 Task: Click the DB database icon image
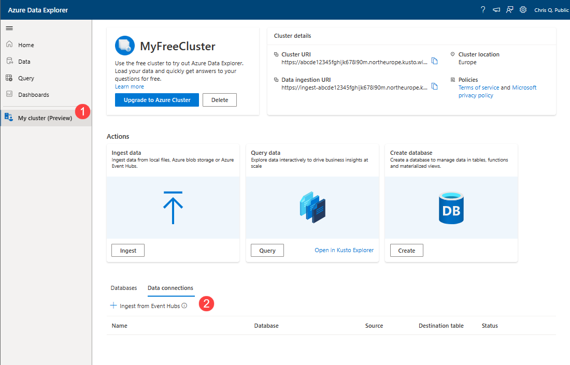click(451, 208)
